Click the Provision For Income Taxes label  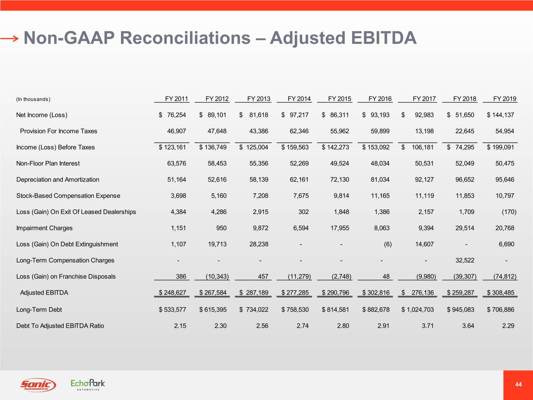coord(59,131)
